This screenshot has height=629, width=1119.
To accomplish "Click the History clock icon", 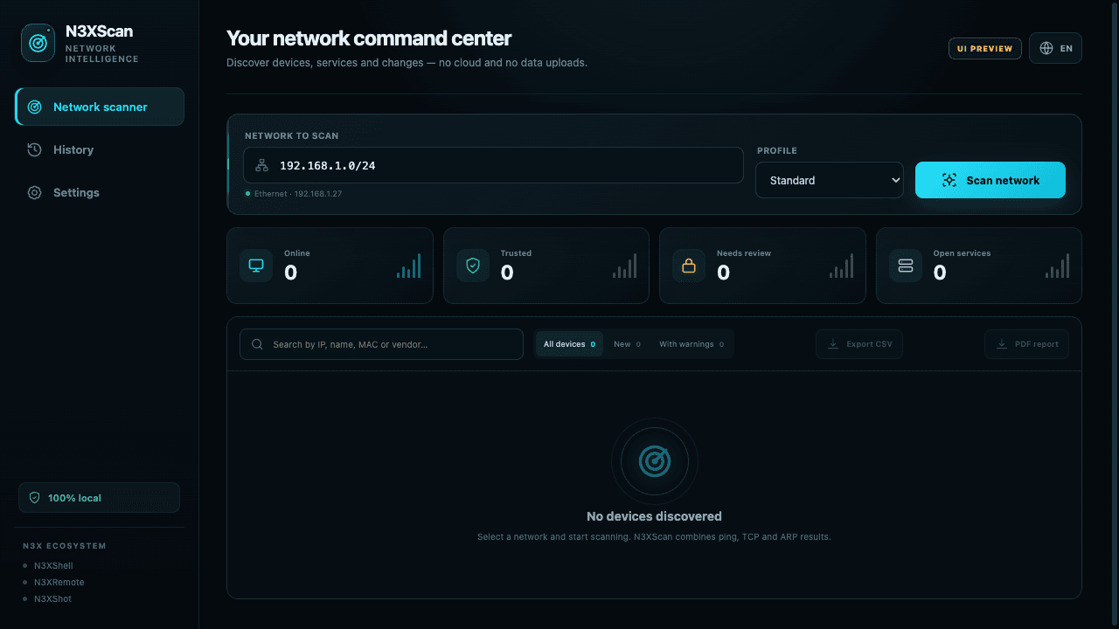I will pyautogui.click(x=35, y=149).
